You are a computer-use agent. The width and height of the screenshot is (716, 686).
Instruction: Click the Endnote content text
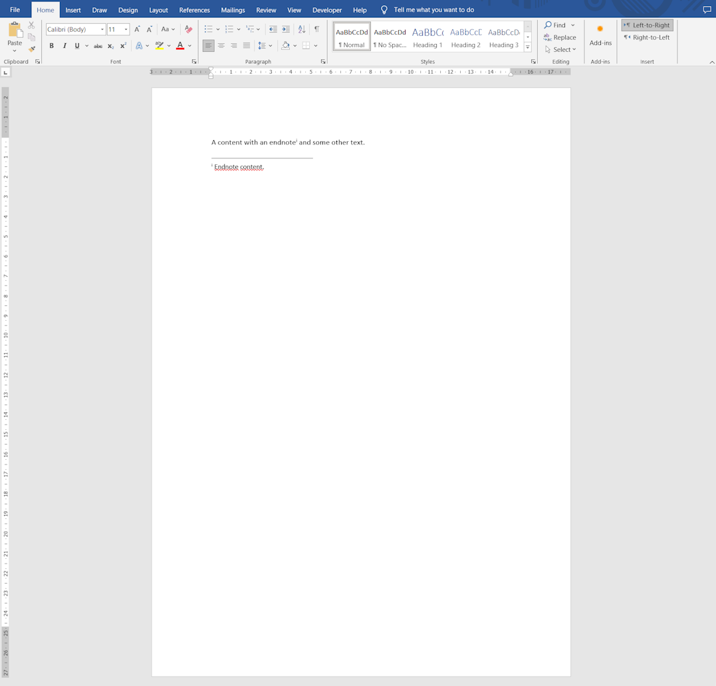239,167
